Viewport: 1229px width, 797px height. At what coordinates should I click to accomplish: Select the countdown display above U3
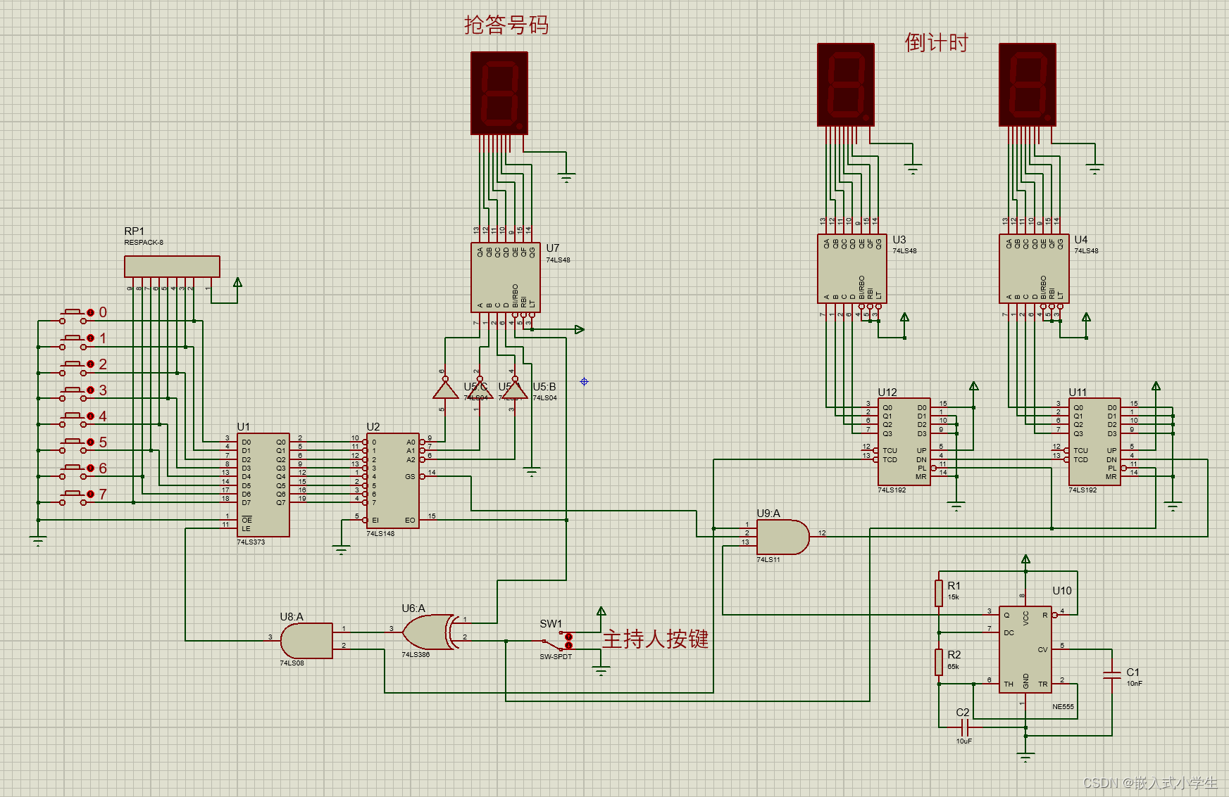846,85
